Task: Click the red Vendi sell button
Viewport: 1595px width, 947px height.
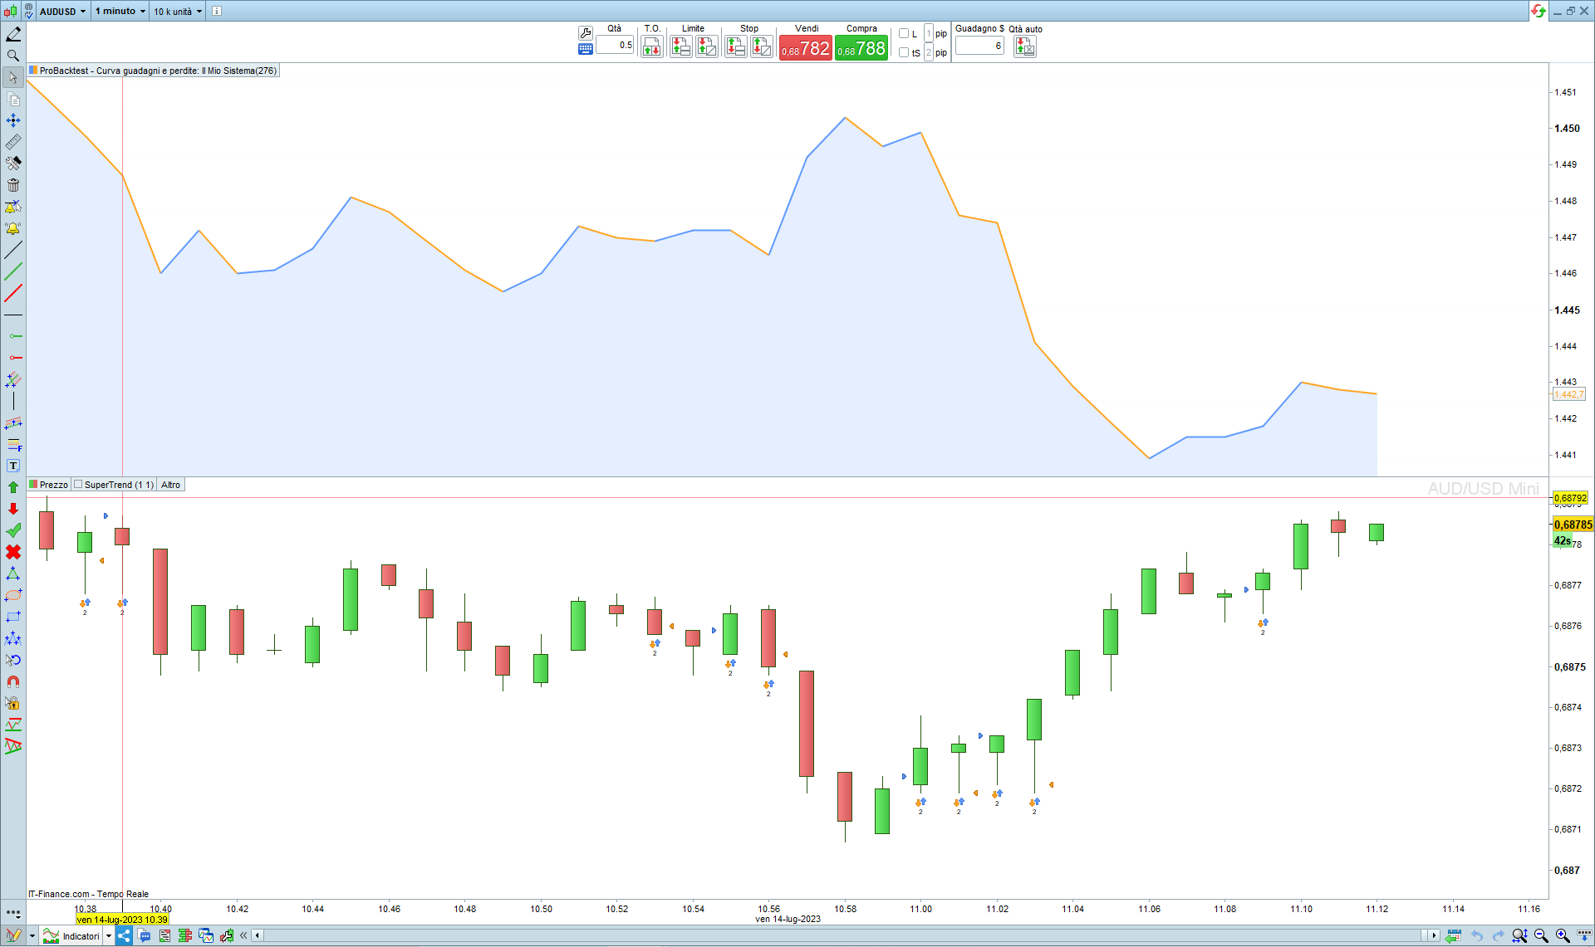Action: tap(805, 48)
